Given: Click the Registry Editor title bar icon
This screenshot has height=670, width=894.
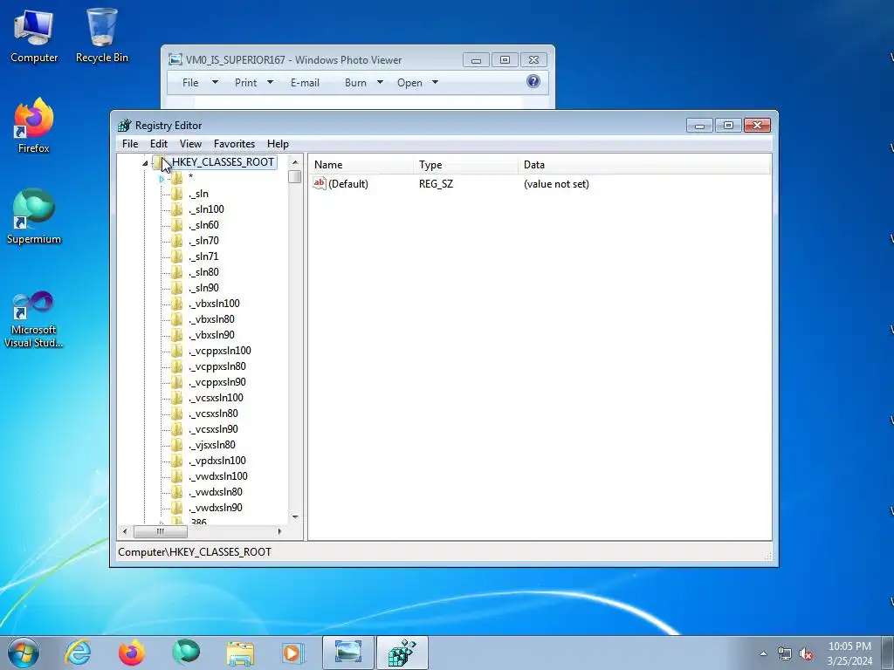Looking at the screenshot, I should [124, 126].
